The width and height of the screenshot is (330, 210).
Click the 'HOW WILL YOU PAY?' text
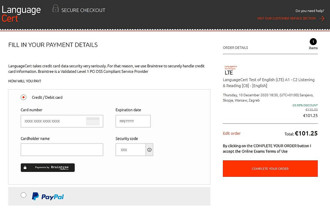pos(25,81)
